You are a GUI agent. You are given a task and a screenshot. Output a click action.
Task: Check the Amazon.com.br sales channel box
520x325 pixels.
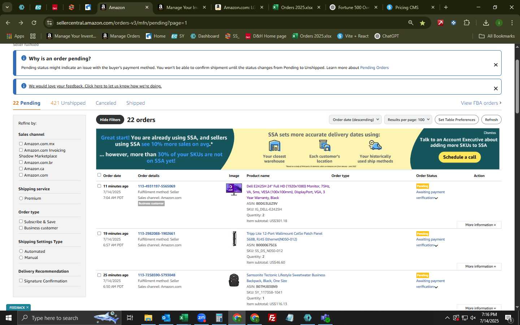21,162
